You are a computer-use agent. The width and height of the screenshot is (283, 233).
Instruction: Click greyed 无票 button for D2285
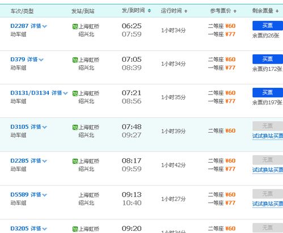pyautogui.click(x=268, y=160)
